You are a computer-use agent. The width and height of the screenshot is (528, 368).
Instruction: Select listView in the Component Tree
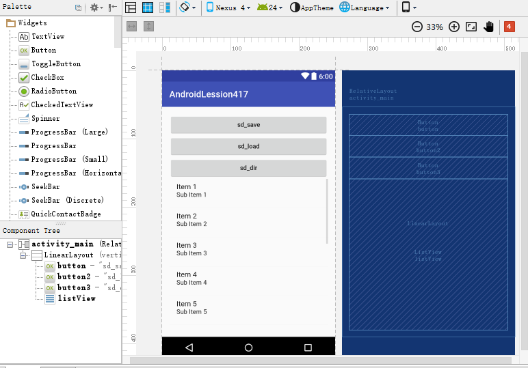click(x=70, y=298)
